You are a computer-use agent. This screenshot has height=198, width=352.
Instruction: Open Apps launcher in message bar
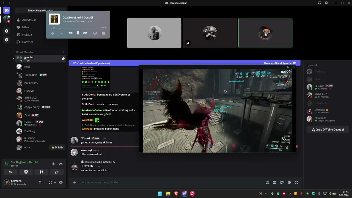(x=297, y=182)
